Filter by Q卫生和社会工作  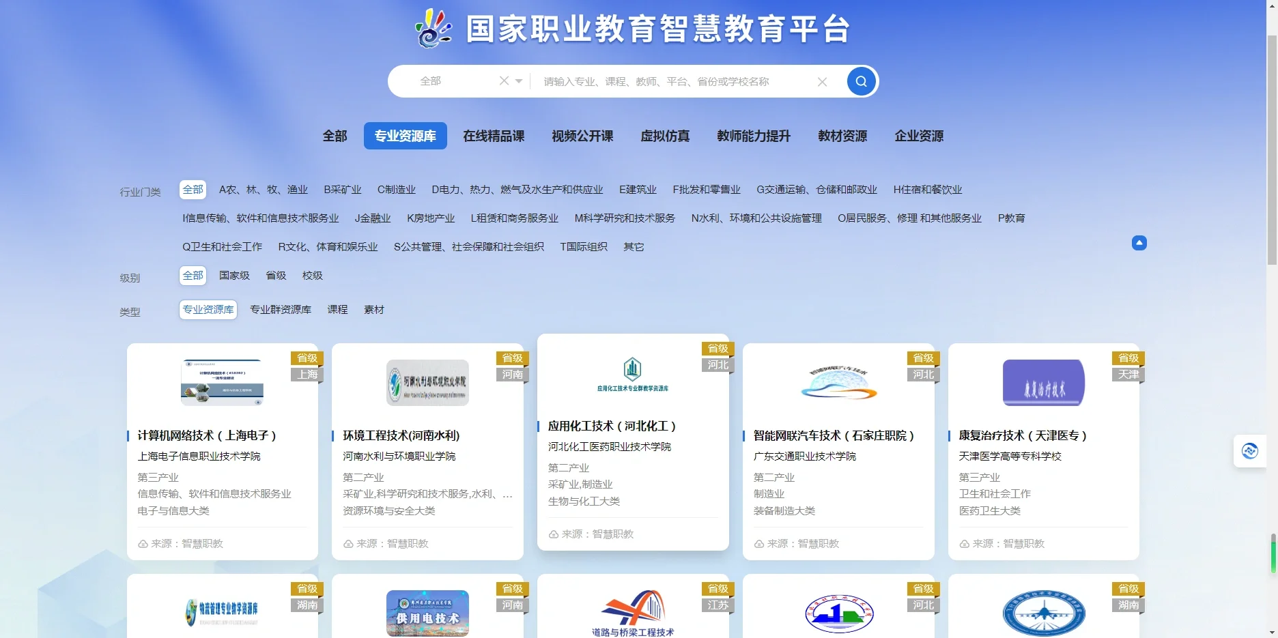point(222,247)
